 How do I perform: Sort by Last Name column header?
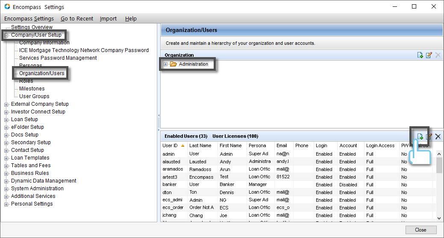coord(202,145)
